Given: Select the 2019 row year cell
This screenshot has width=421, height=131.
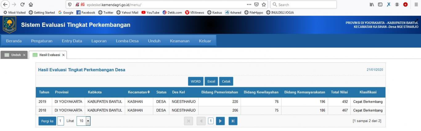Looking at the screenshot, I should point(44,101).
